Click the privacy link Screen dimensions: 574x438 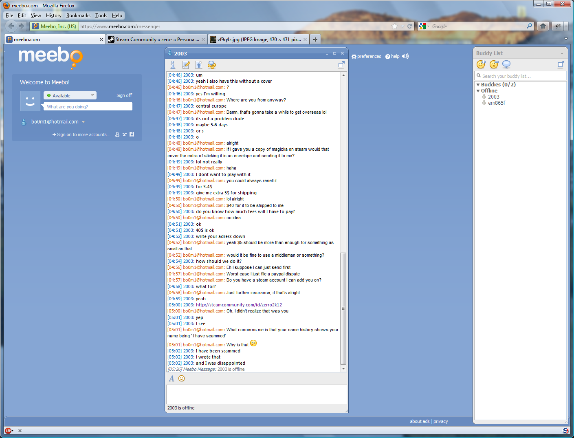(x=440, y=421)
